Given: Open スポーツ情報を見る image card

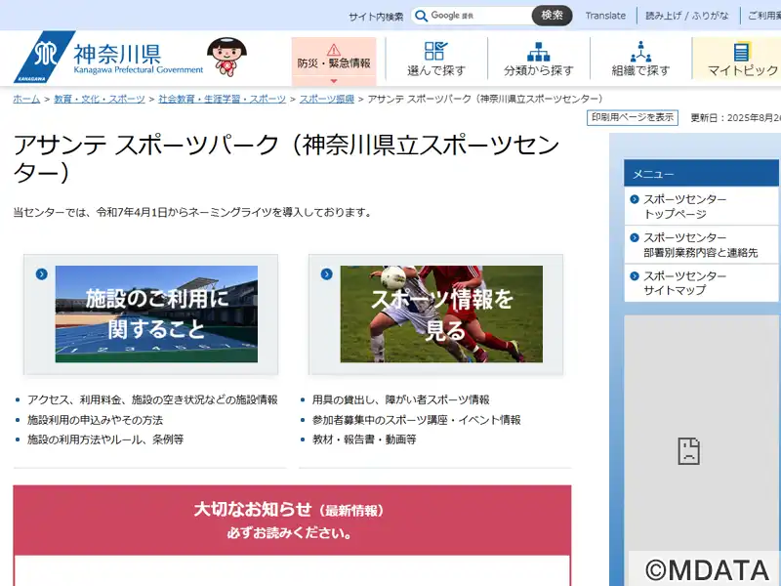Looking at the screenshot, I should click(x=435, y=314).
